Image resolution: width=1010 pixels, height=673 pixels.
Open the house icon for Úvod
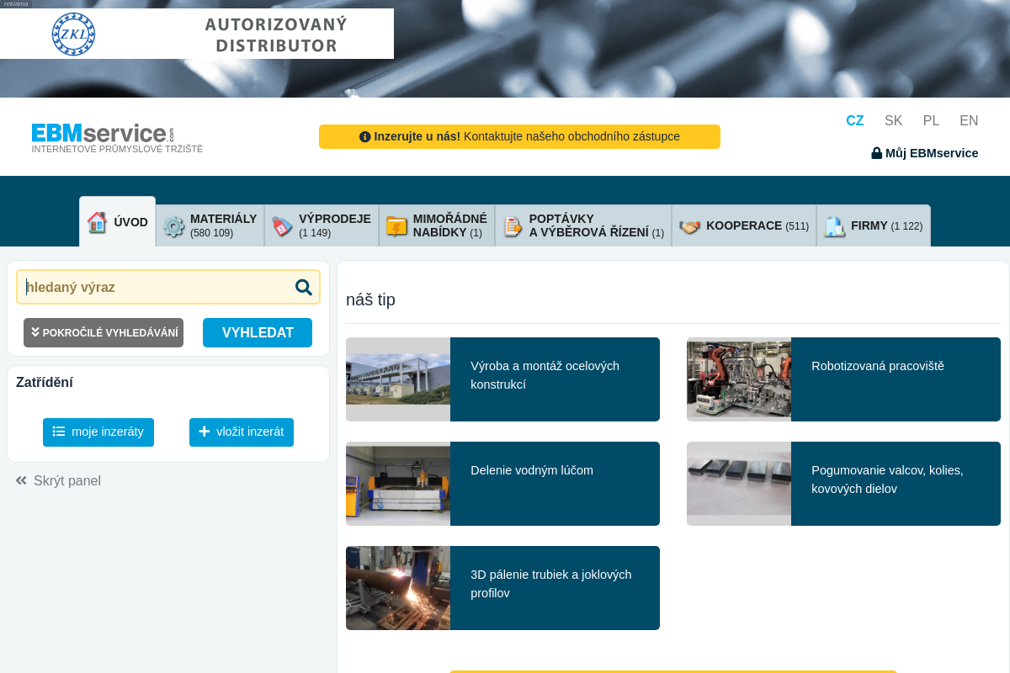click(x=98, y=222)
